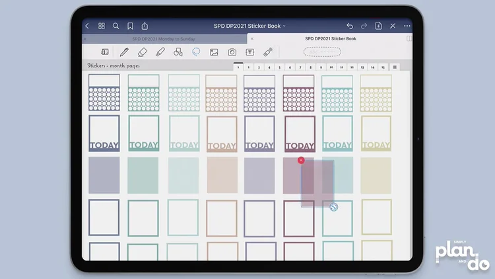Close the Sticker Book tab
Image resolution: width=495 pixels, height=279 pixels.
[252, 38]
